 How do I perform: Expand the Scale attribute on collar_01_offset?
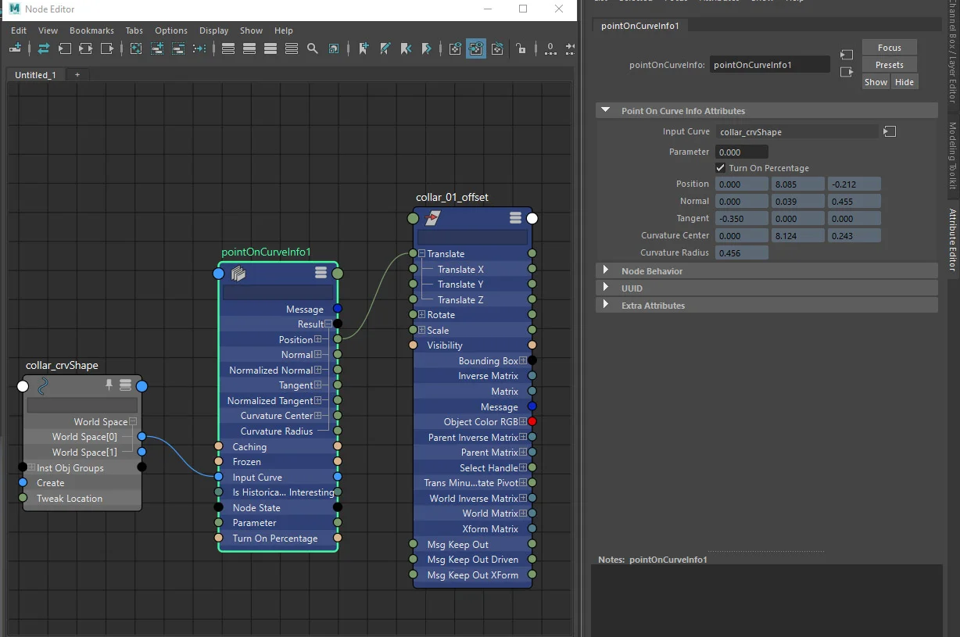421,330
